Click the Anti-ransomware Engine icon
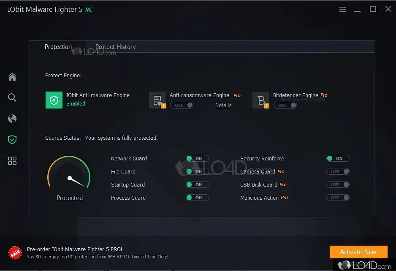 (157, 100)
